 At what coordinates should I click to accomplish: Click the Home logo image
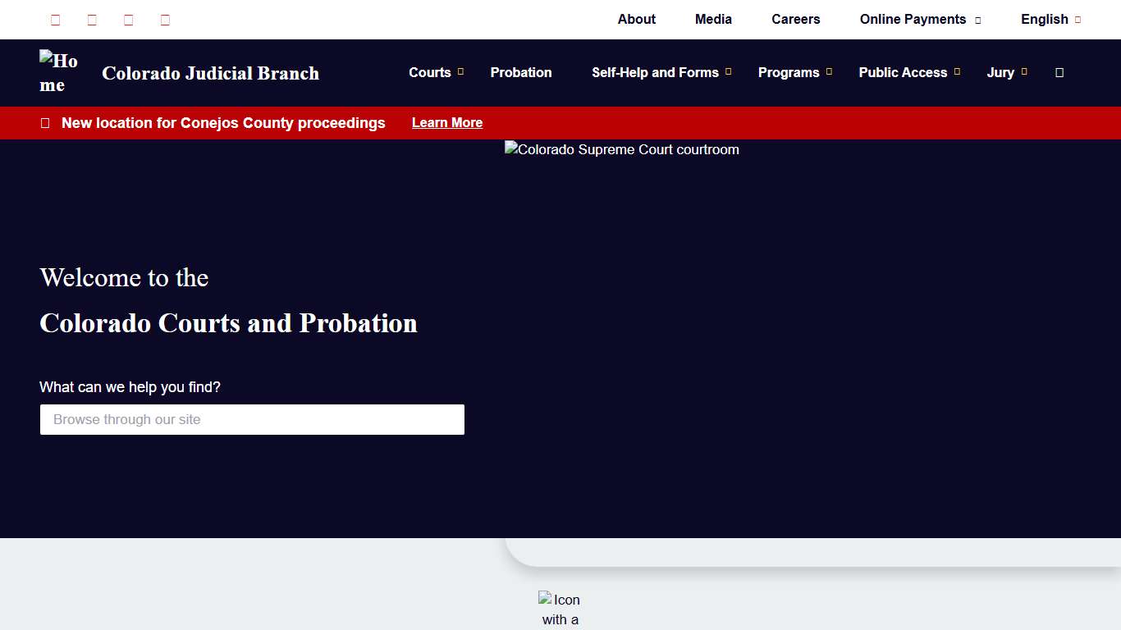pos(59,73)
